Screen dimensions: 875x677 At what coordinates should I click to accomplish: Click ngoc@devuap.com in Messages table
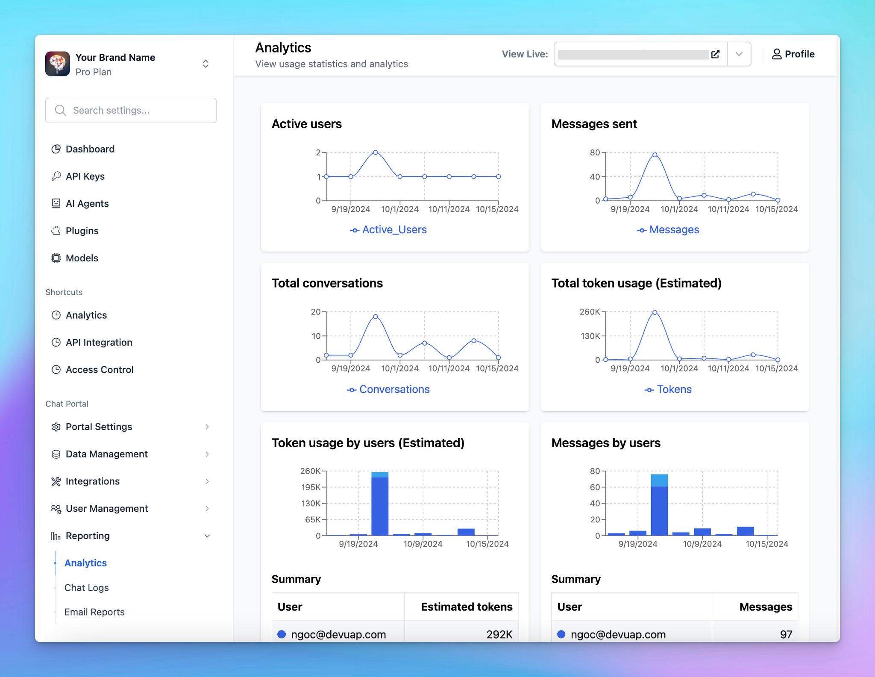click(618, 635)
